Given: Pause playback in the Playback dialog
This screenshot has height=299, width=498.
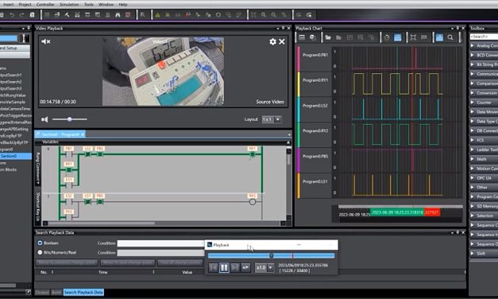Looking at the screenshot, I should pyautogui.click(x=224, y=267).
